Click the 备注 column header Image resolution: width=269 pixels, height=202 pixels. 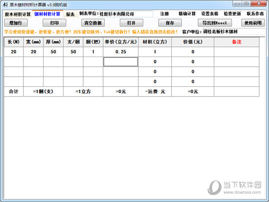pyautogui.click(x=237, y=42)
